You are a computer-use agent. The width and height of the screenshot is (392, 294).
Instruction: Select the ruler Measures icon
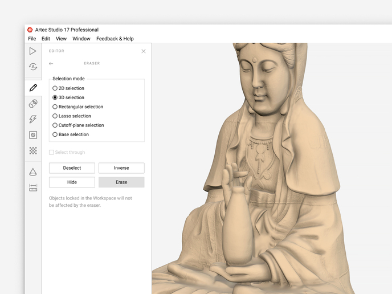click(33, 187)
